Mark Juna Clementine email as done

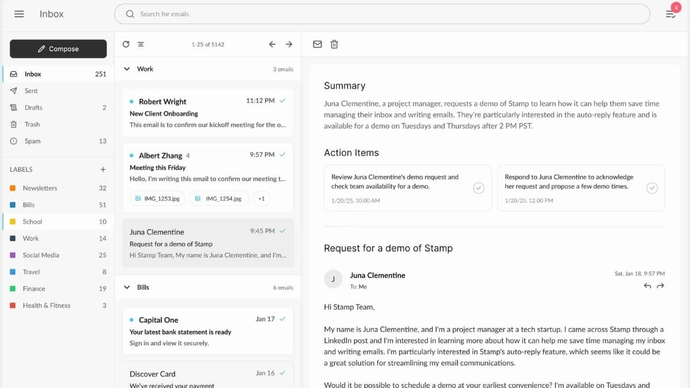click(282, 231)
